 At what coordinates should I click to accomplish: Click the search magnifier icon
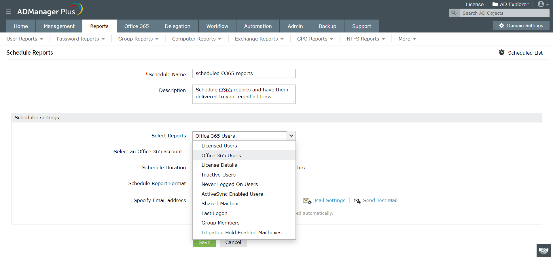click(x=454, y=13)
